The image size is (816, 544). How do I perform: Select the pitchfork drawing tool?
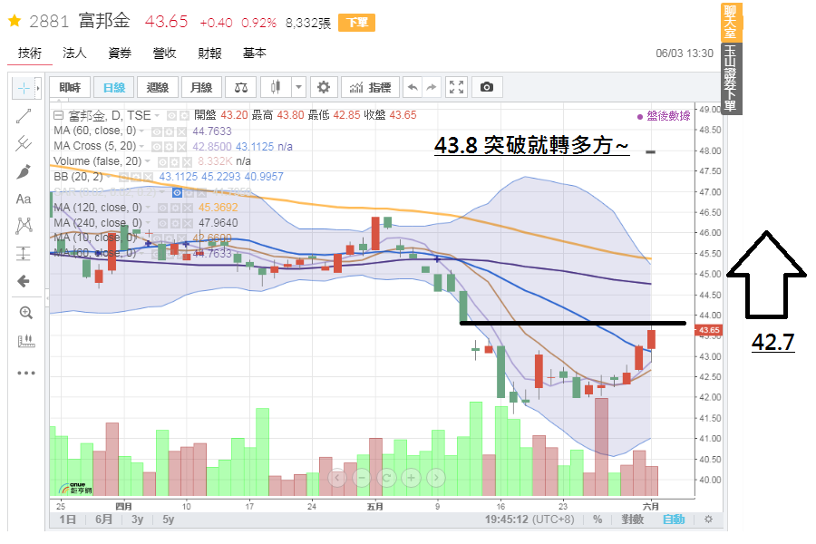click(24, 143)
